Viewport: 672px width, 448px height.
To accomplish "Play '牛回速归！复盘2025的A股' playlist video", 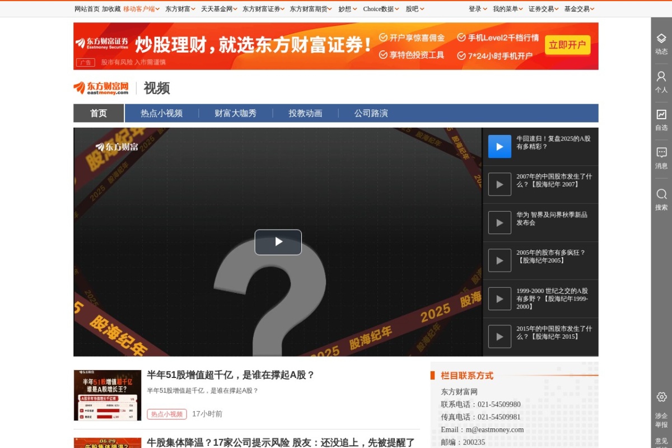I will pyautogui.click(x=500, y=146).
